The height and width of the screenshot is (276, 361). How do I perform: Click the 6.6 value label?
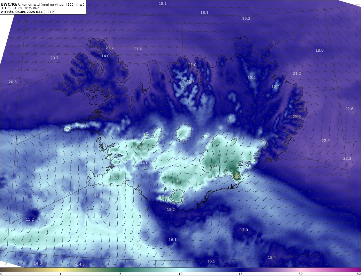pyautogui.click(x=116, y=178)
